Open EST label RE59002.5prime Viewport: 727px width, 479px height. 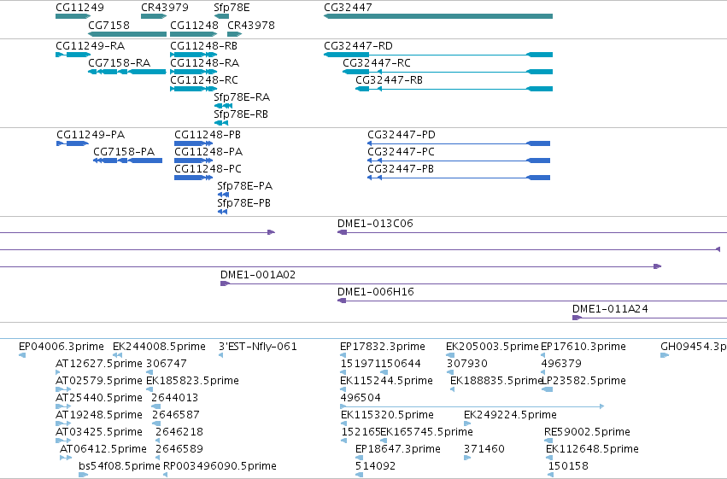click(x=587, y=432)
